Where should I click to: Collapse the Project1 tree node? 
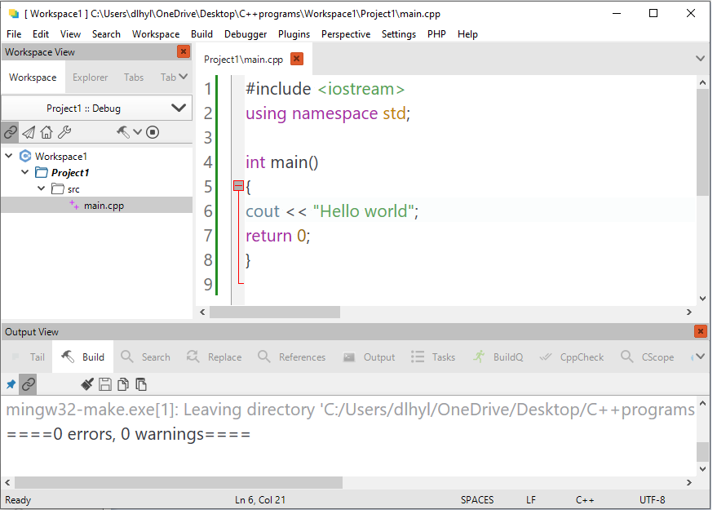tap(25, 173)
